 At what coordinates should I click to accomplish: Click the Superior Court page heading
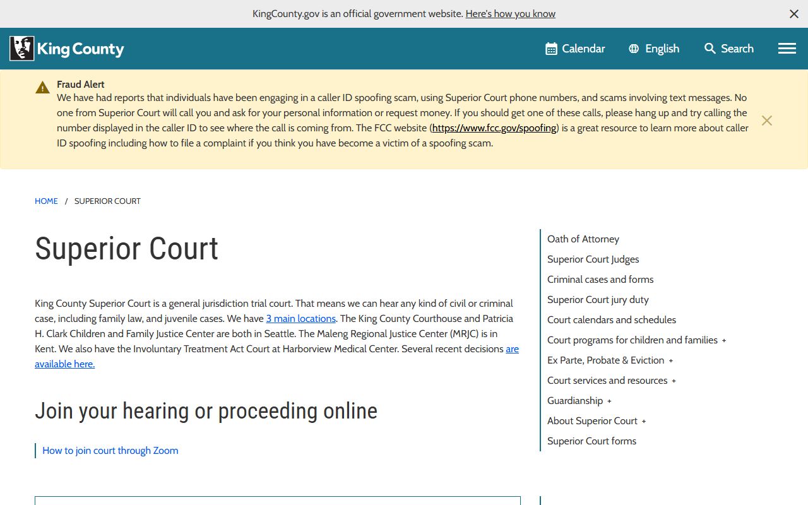126,249
